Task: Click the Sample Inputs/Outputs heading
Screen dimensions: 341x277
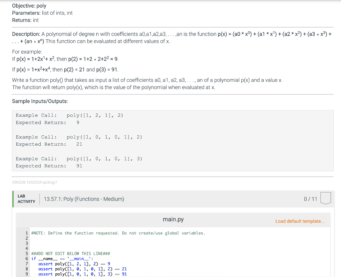Action: [x=40, y=101]
